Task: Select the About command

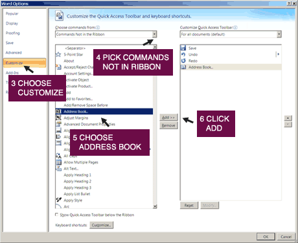Action: pos(69,61)
